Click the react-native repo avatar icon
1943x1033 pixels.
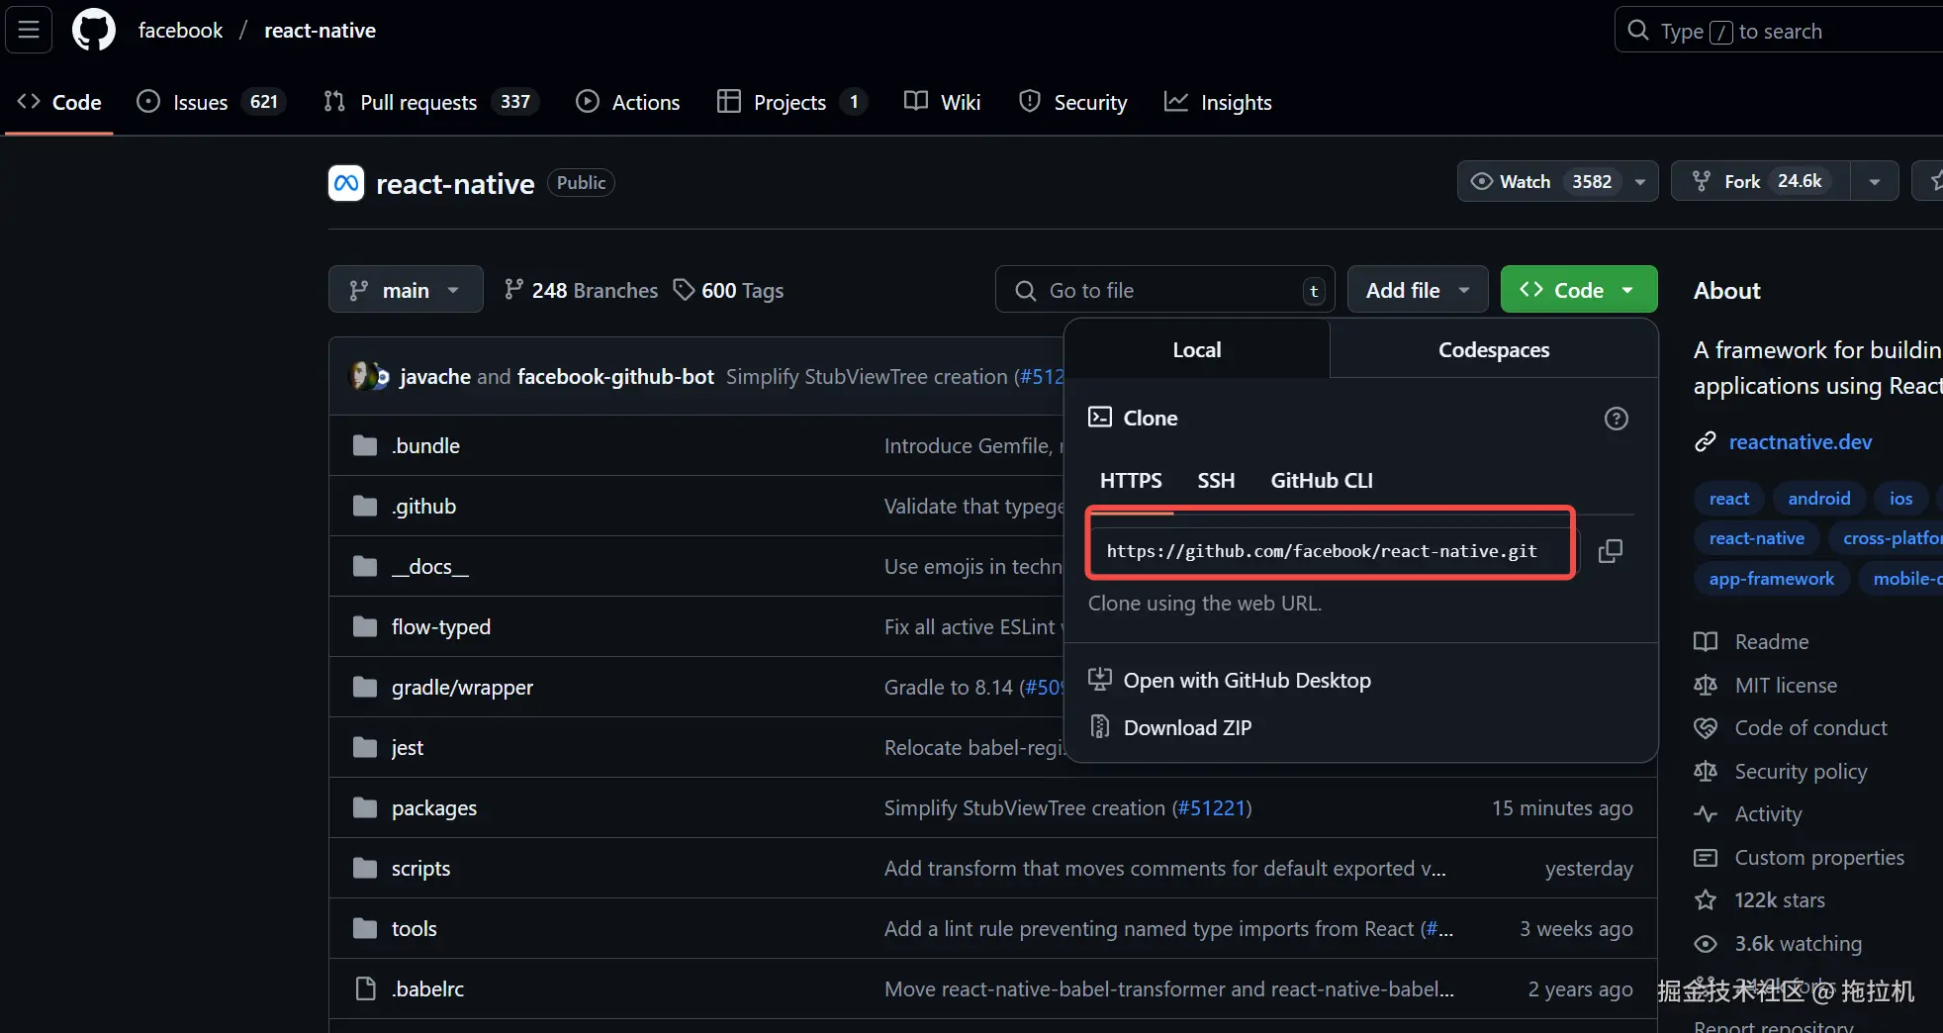(346, 183)
